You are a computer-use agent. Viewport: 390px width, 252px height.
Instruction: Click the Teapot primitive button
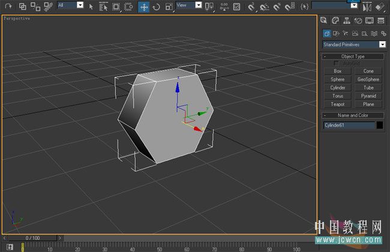[x=338, y=104]
